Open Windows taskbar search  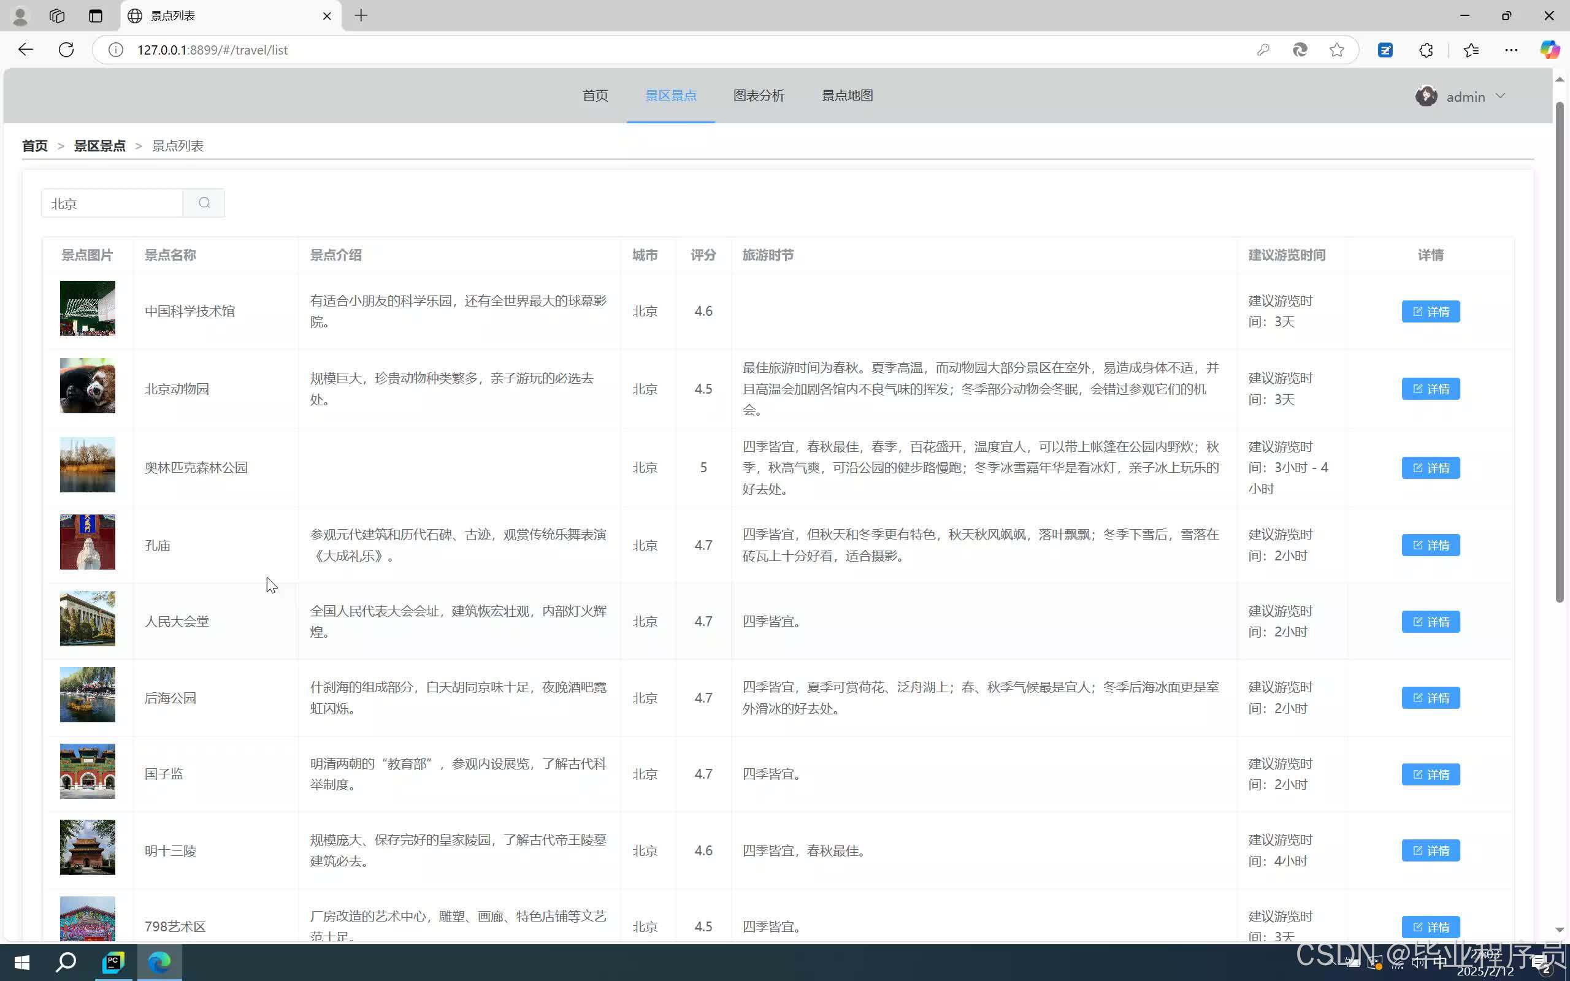pyautogui.click(x=66, y=961)
